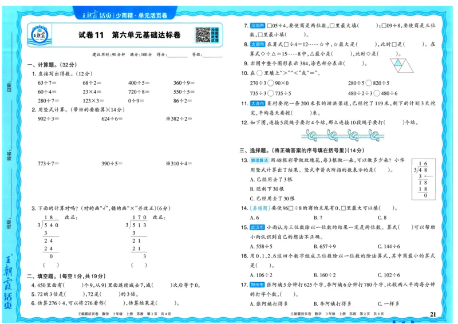The image size is (458, 324).
Task: Click the problem 63÷7=
Action: click(x=47, y=83)
